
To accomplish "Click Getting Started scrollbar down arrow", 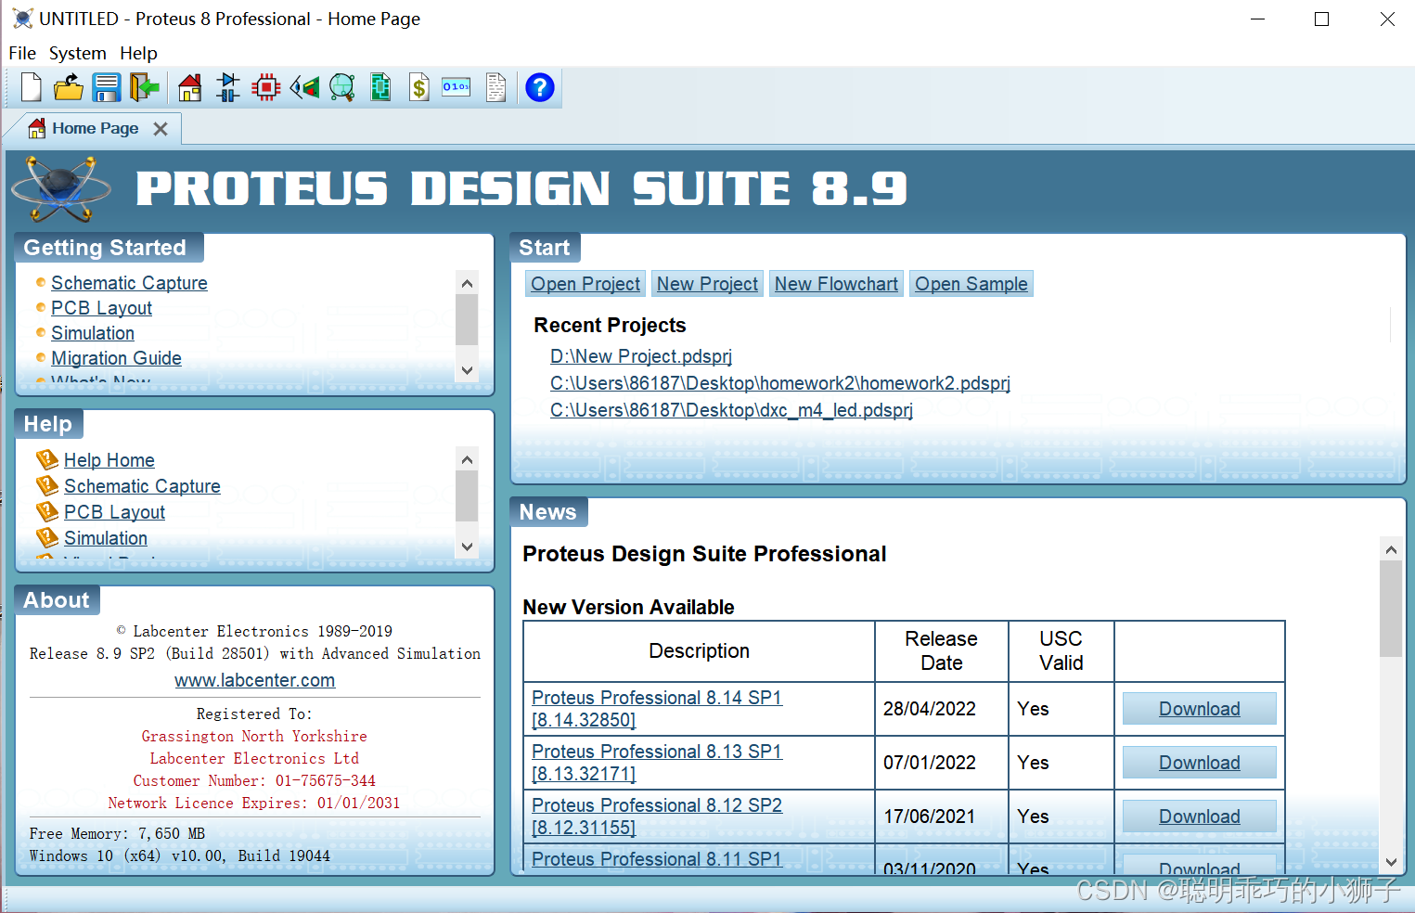I will coord(467,370).
